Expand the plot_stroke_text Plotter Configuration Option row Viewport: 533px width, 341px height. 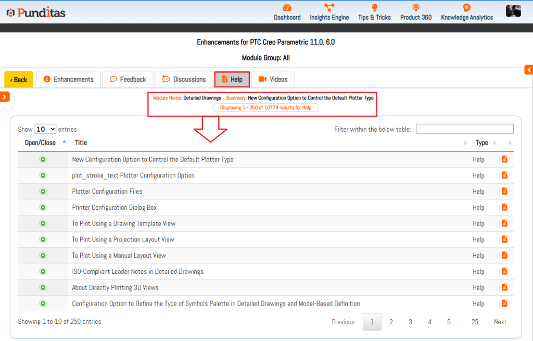coord(43,175)
